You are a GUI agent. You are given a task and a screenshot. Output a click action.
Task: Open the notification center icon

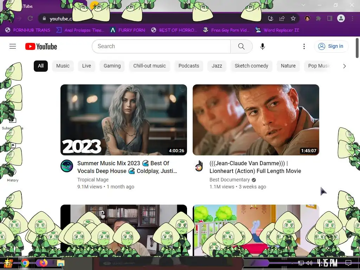[348, 263]
